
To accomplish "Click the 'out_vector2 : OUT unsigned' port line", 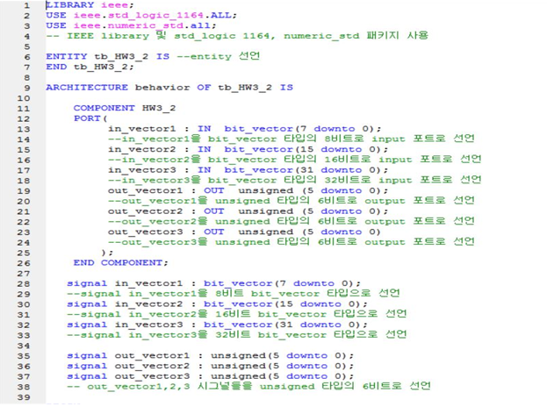I will 248,211.
